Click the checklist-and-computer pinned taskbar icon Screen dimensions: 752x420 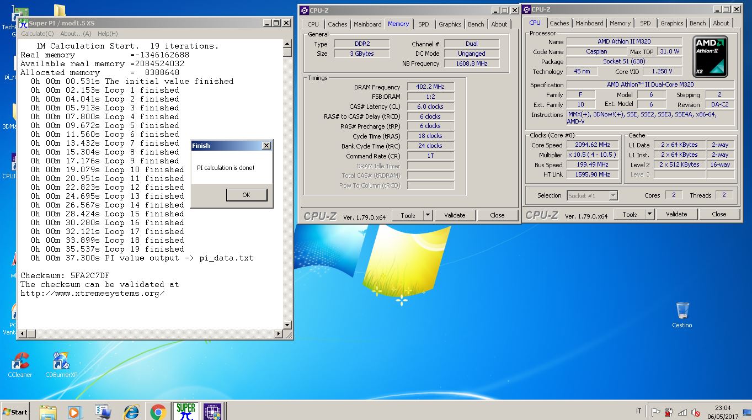point(103,412)
